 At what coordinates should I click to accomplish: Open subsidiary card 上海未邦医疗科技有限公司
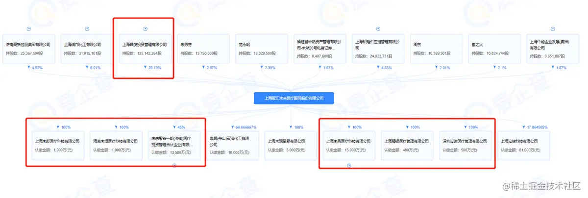point(58,146)
